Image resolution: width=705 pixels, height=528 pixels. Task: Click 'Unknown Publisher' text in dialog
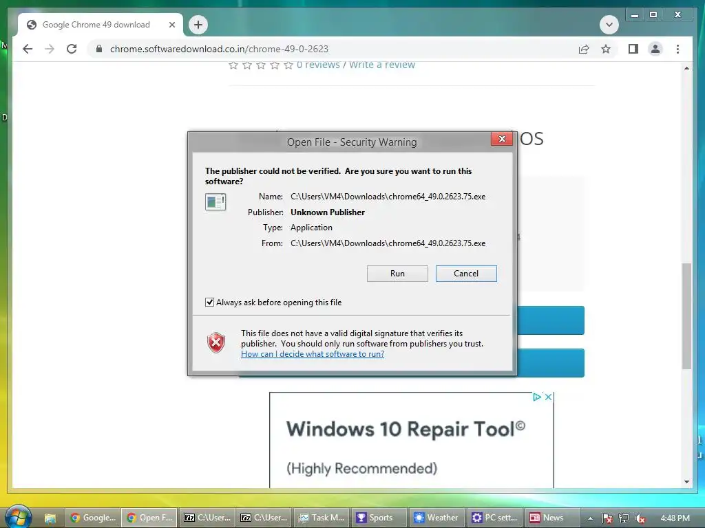tap(327, 212)
